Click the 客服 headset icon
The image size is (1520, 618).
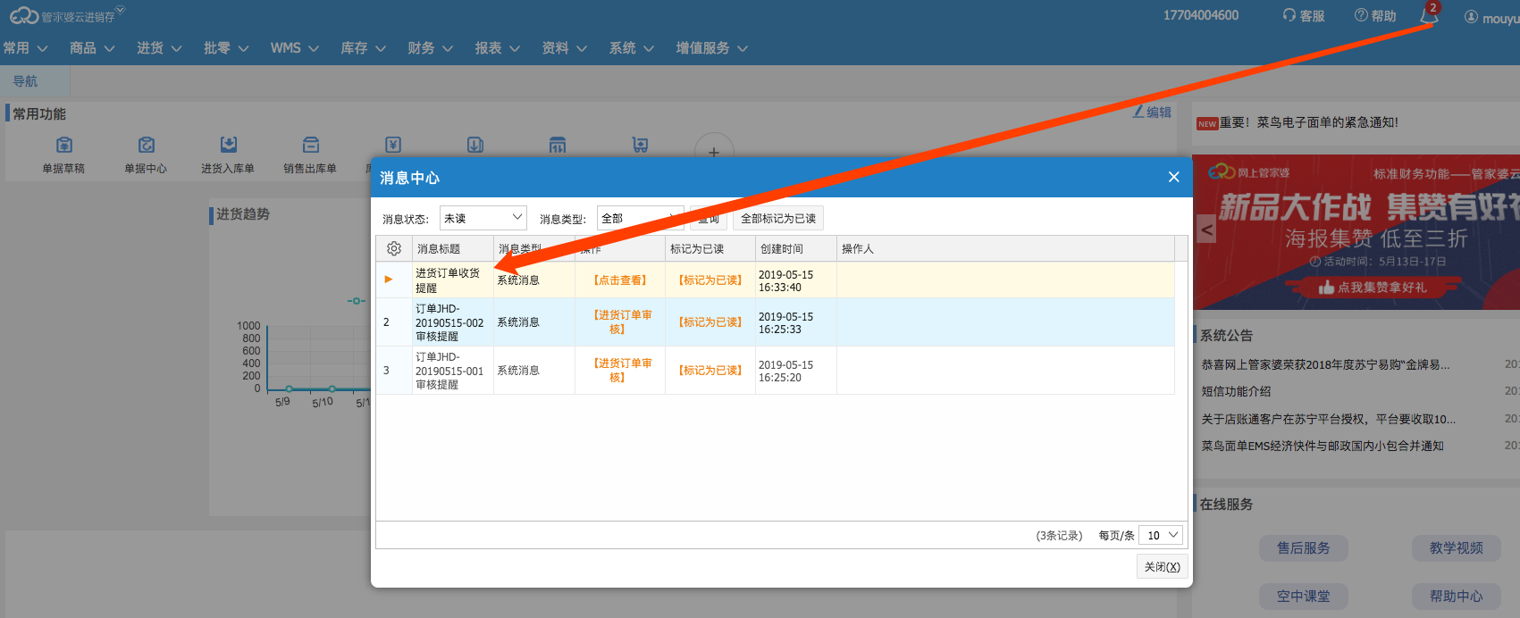pyautogui.click(x=1289, y=15)
